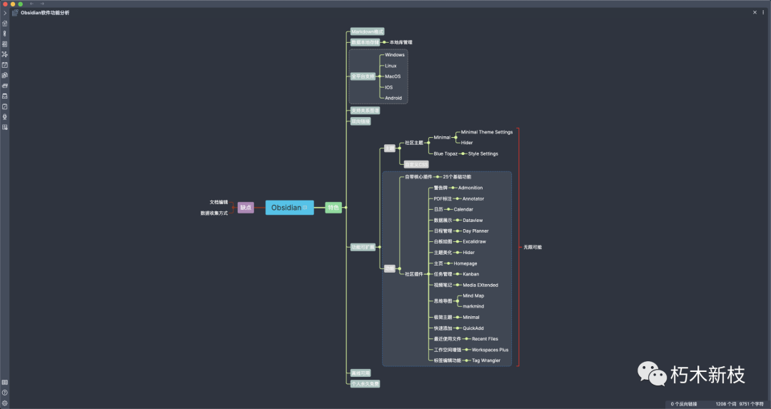Select the 离线可用 node
771x409 pixels.
tap(361, 373)
